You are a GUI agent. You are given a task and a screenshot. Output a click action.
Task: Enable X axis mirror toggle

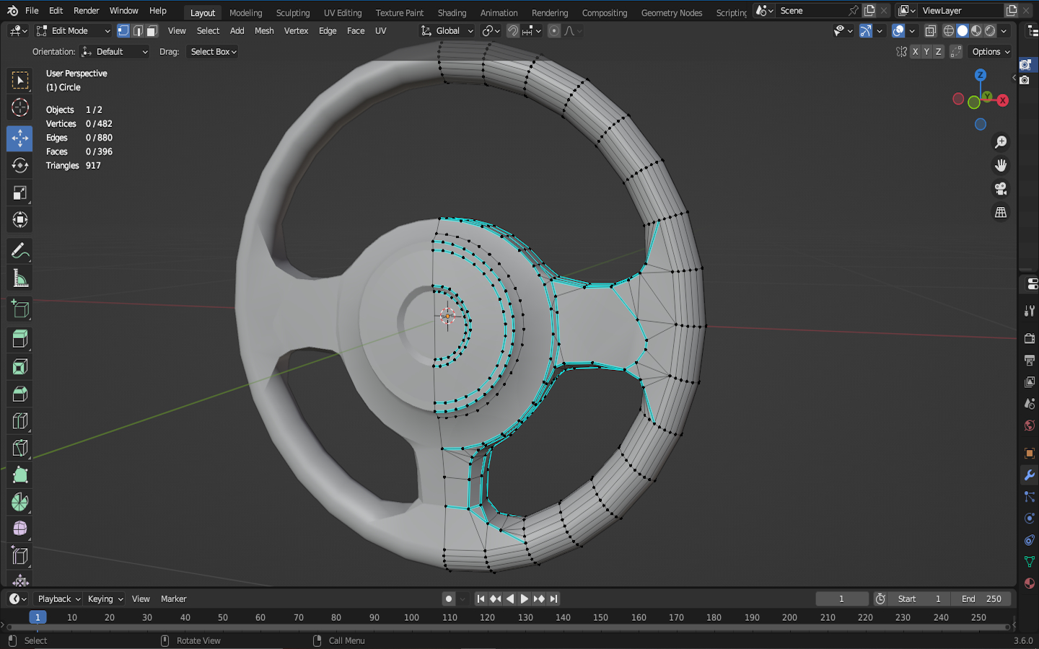[915, 52]
